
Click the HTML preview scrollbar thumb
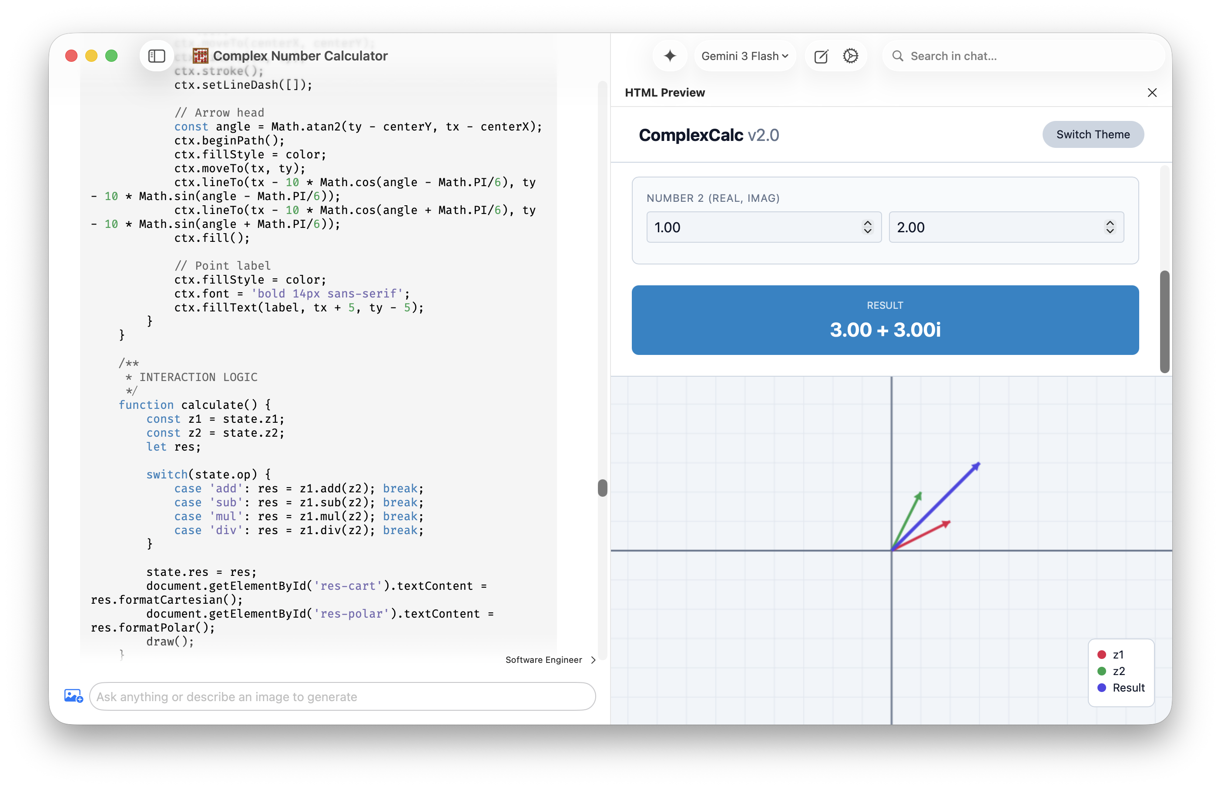tap(1164, 321)
